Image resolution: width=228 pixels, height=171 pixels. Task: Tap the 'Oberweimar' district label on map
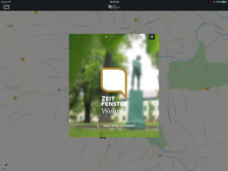coord(172,152)
